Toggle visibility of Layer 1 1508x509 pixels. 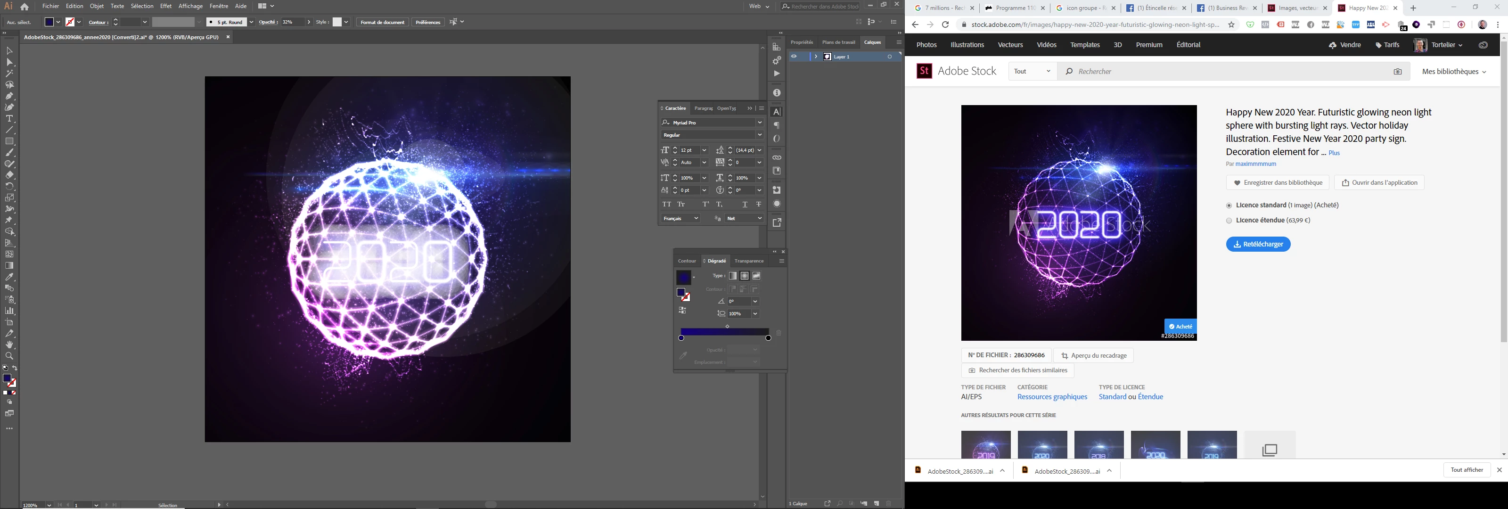(794, 57)
